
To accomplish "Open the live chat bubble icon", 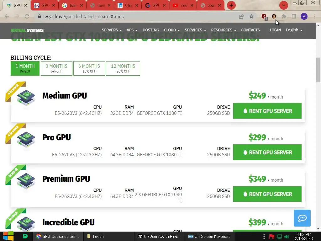I will pyautogui.click(x=302, y=218).
